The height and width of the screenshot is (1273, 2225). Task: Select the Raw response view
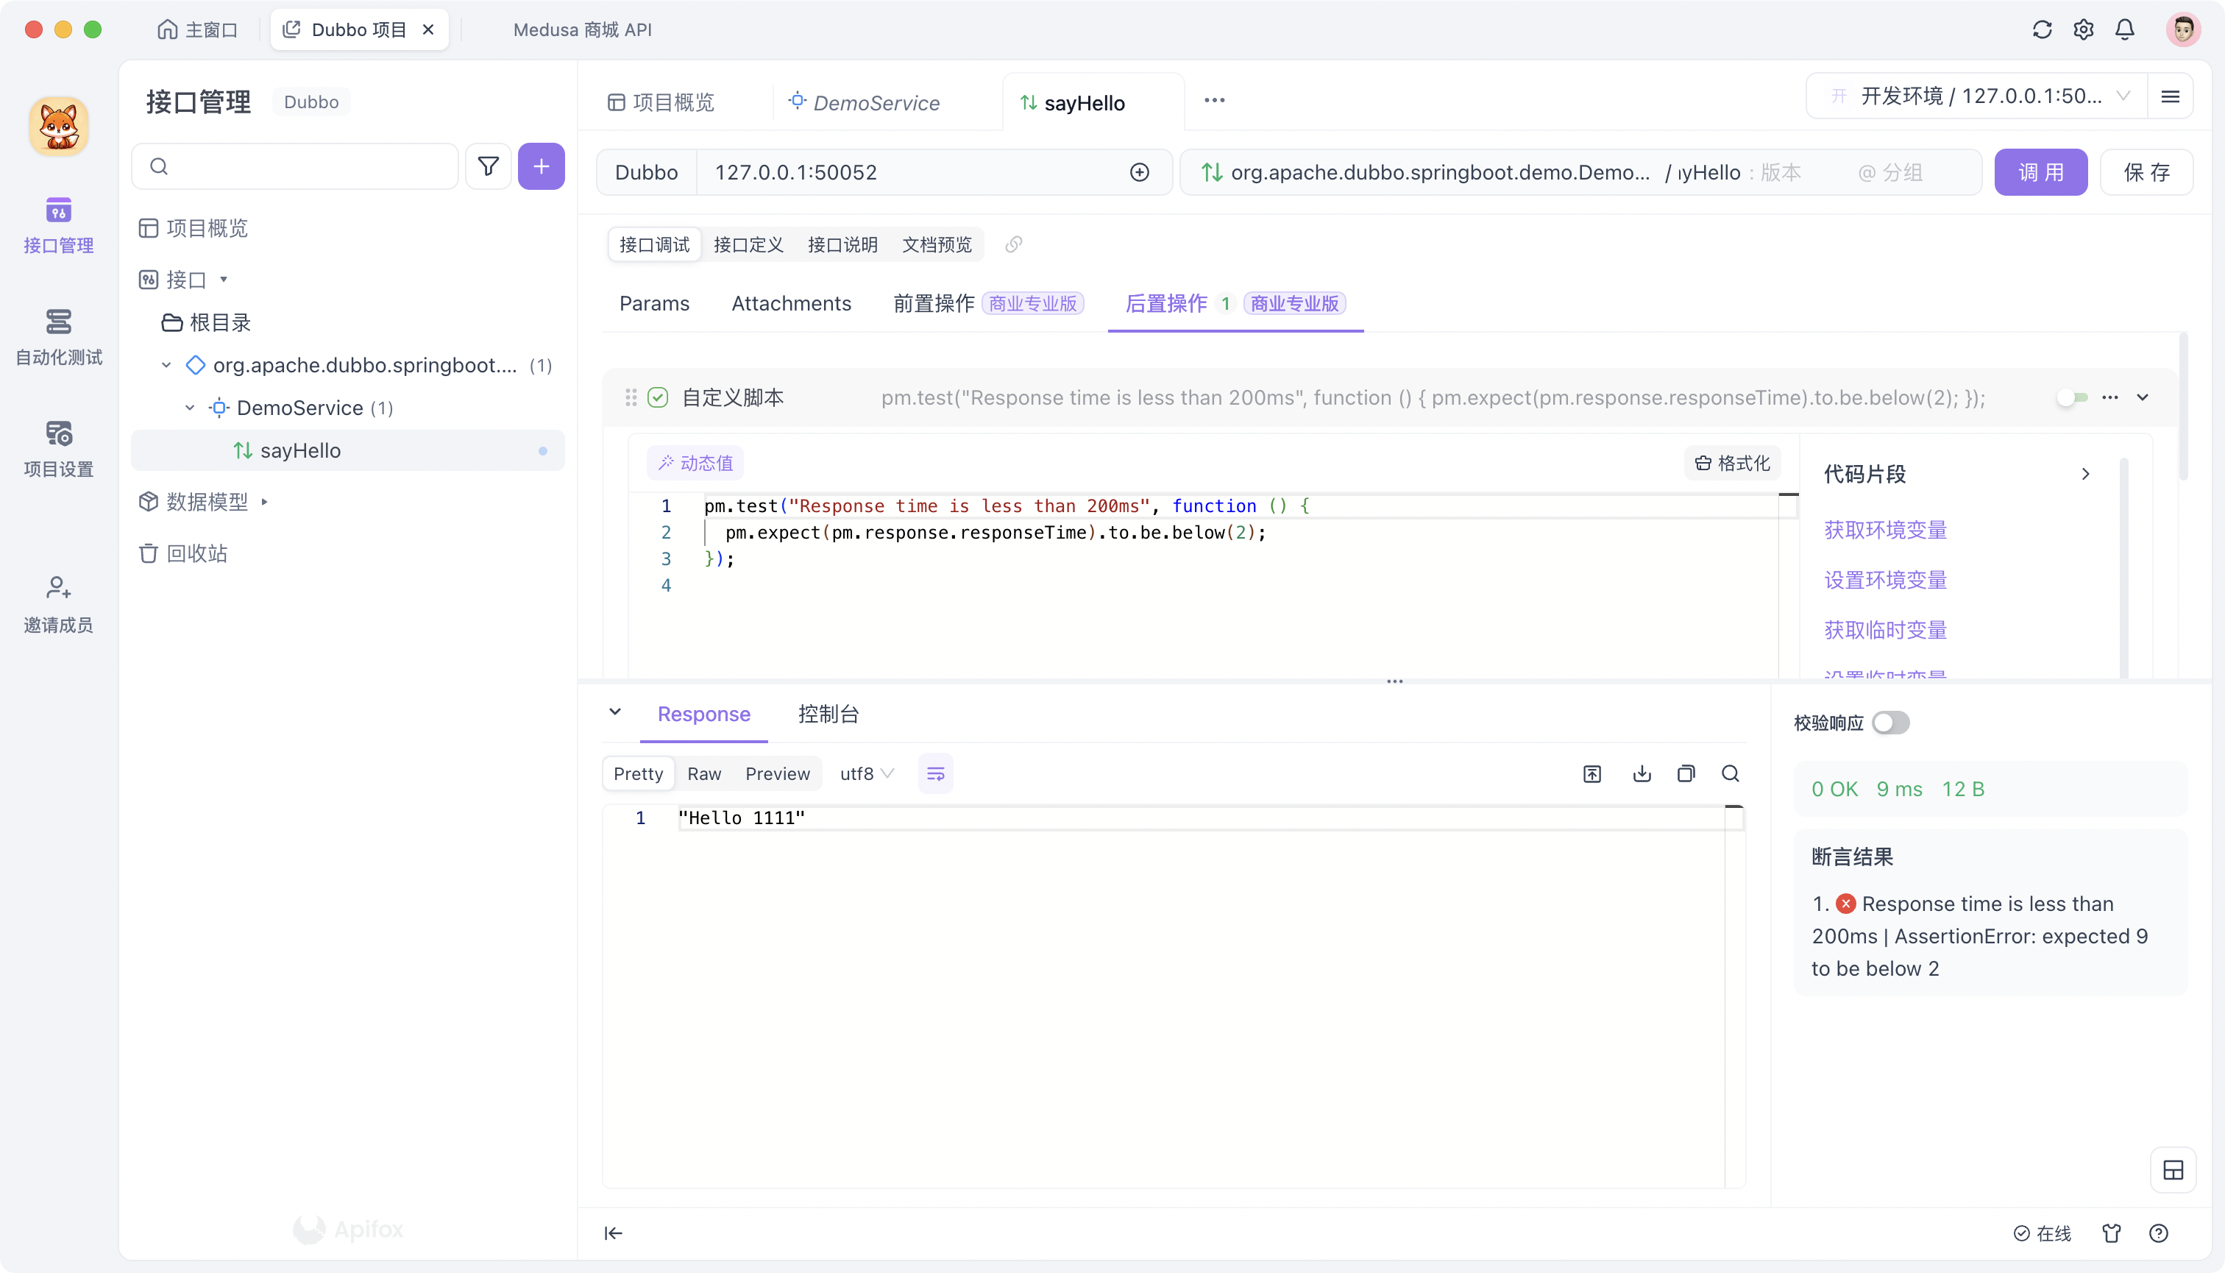point(704,774)
